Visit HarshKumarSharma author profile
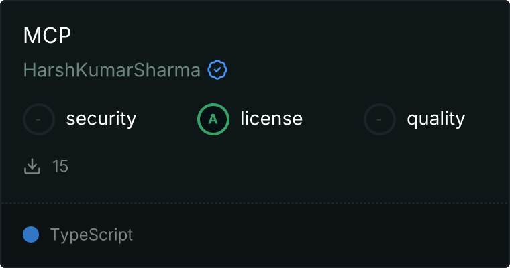Screen dimensions: 510x268 [x=112, y=70]
